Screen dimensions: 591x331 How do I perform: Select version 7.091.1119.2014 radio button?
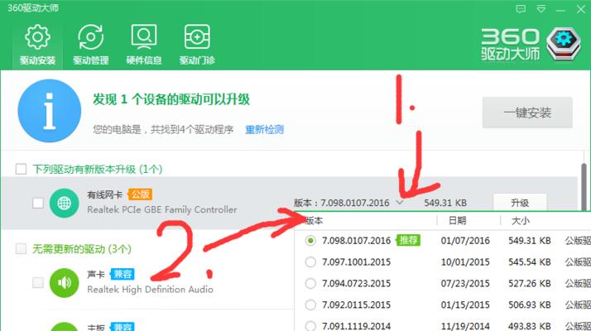310,326
